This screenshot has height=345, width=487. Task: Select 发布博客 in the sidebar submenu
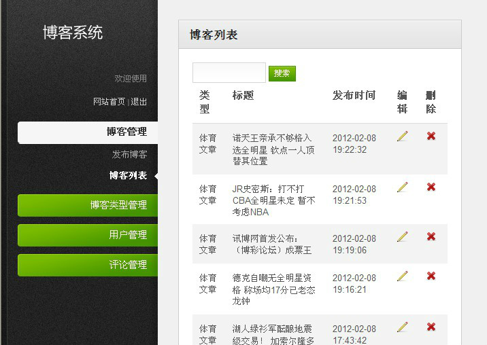[129, 154]
